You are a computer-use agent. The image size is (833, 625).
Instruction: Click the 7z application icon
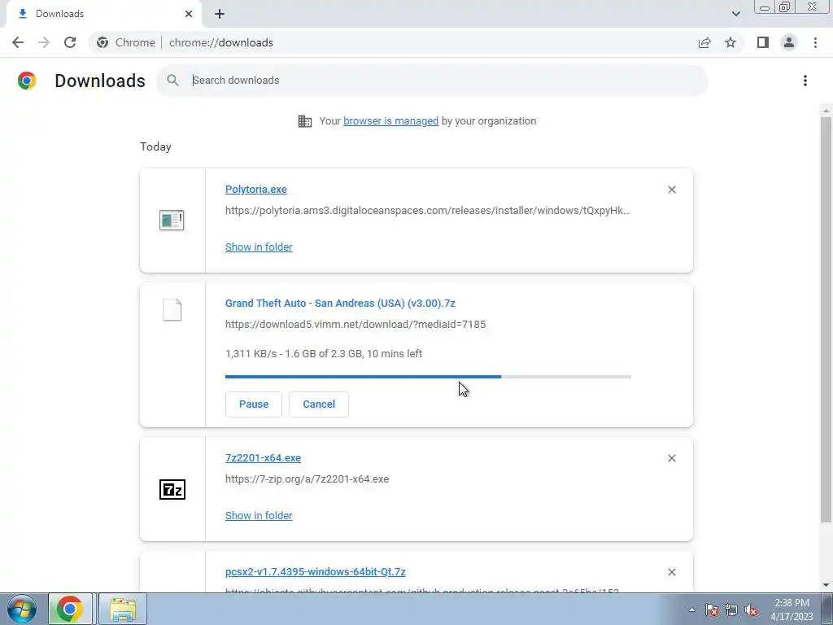pyautogui.click(x=172, y=489)
